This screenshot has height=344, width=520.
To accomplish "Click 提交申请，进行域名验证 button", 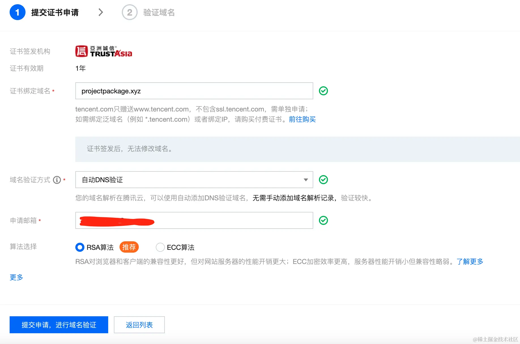I will [59, 325].
